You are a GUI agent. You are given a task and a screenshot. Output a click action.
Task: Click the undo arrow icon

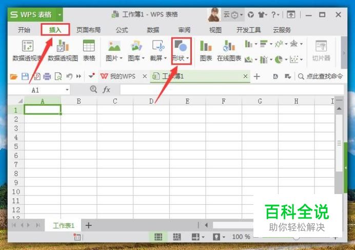[69, 76]
